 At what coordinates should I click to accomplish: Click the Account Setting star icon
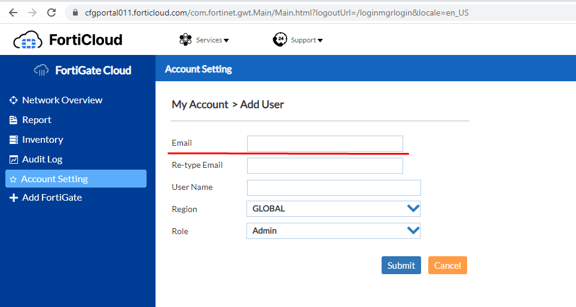click(x=13, y=179)
